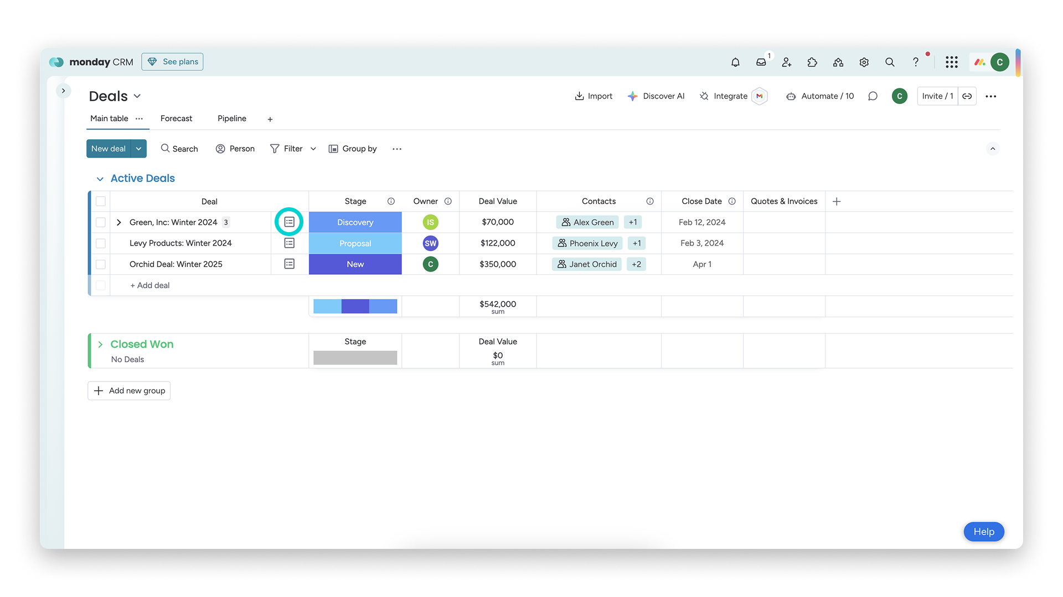
Task: Open the inbox tray icon
Action: 761,62
